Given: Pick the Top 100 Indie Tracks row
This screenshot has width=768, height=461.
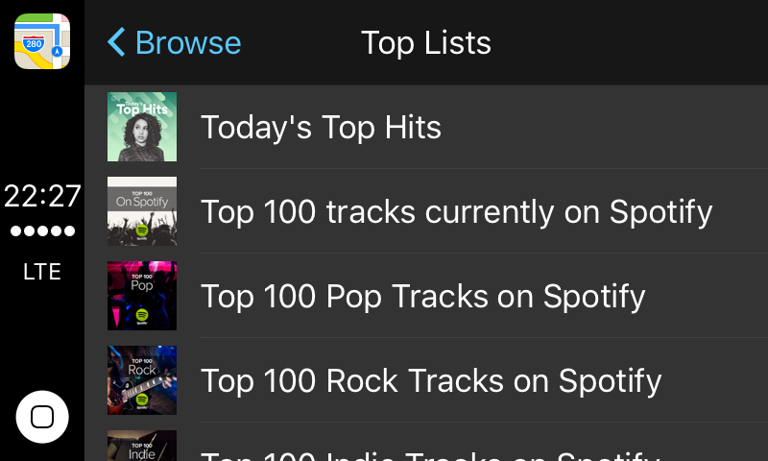Looking at the screenshot, I should (x=429, y=453).
